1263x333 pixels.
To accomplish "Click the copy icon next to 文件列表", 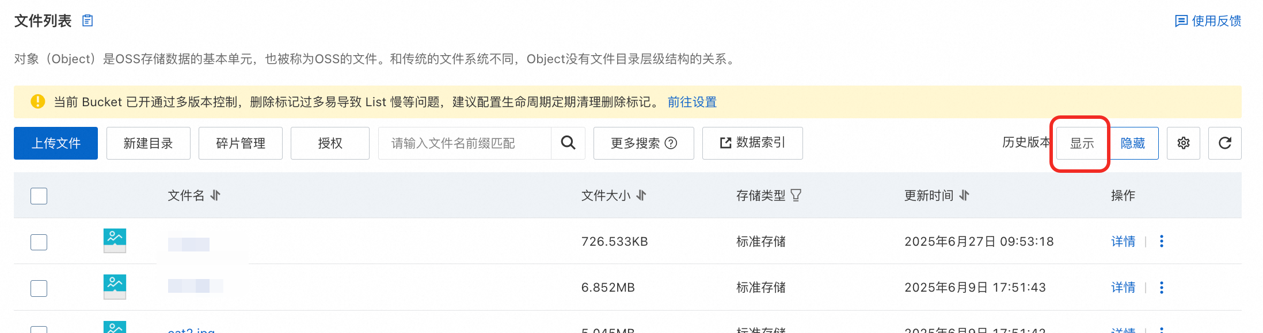I will click(88, 21).
